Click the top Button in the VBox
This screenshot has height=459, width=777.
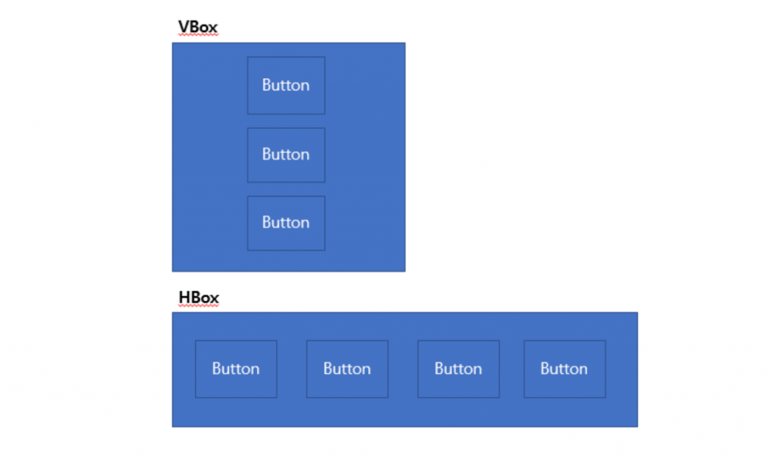pos(286,85)
